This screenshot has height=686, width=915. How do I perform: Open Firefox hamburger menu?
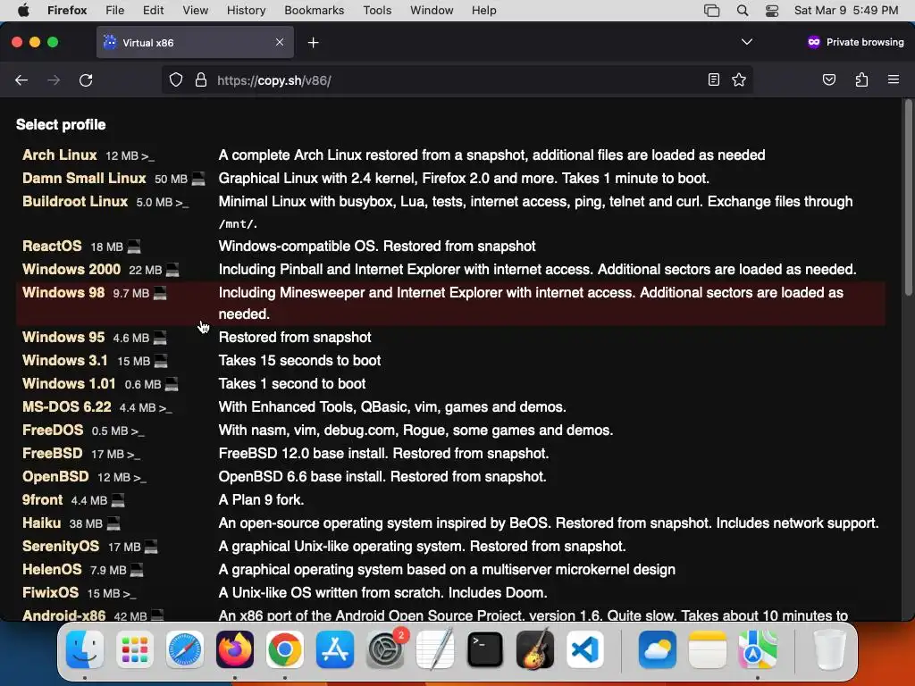[893, 79]
